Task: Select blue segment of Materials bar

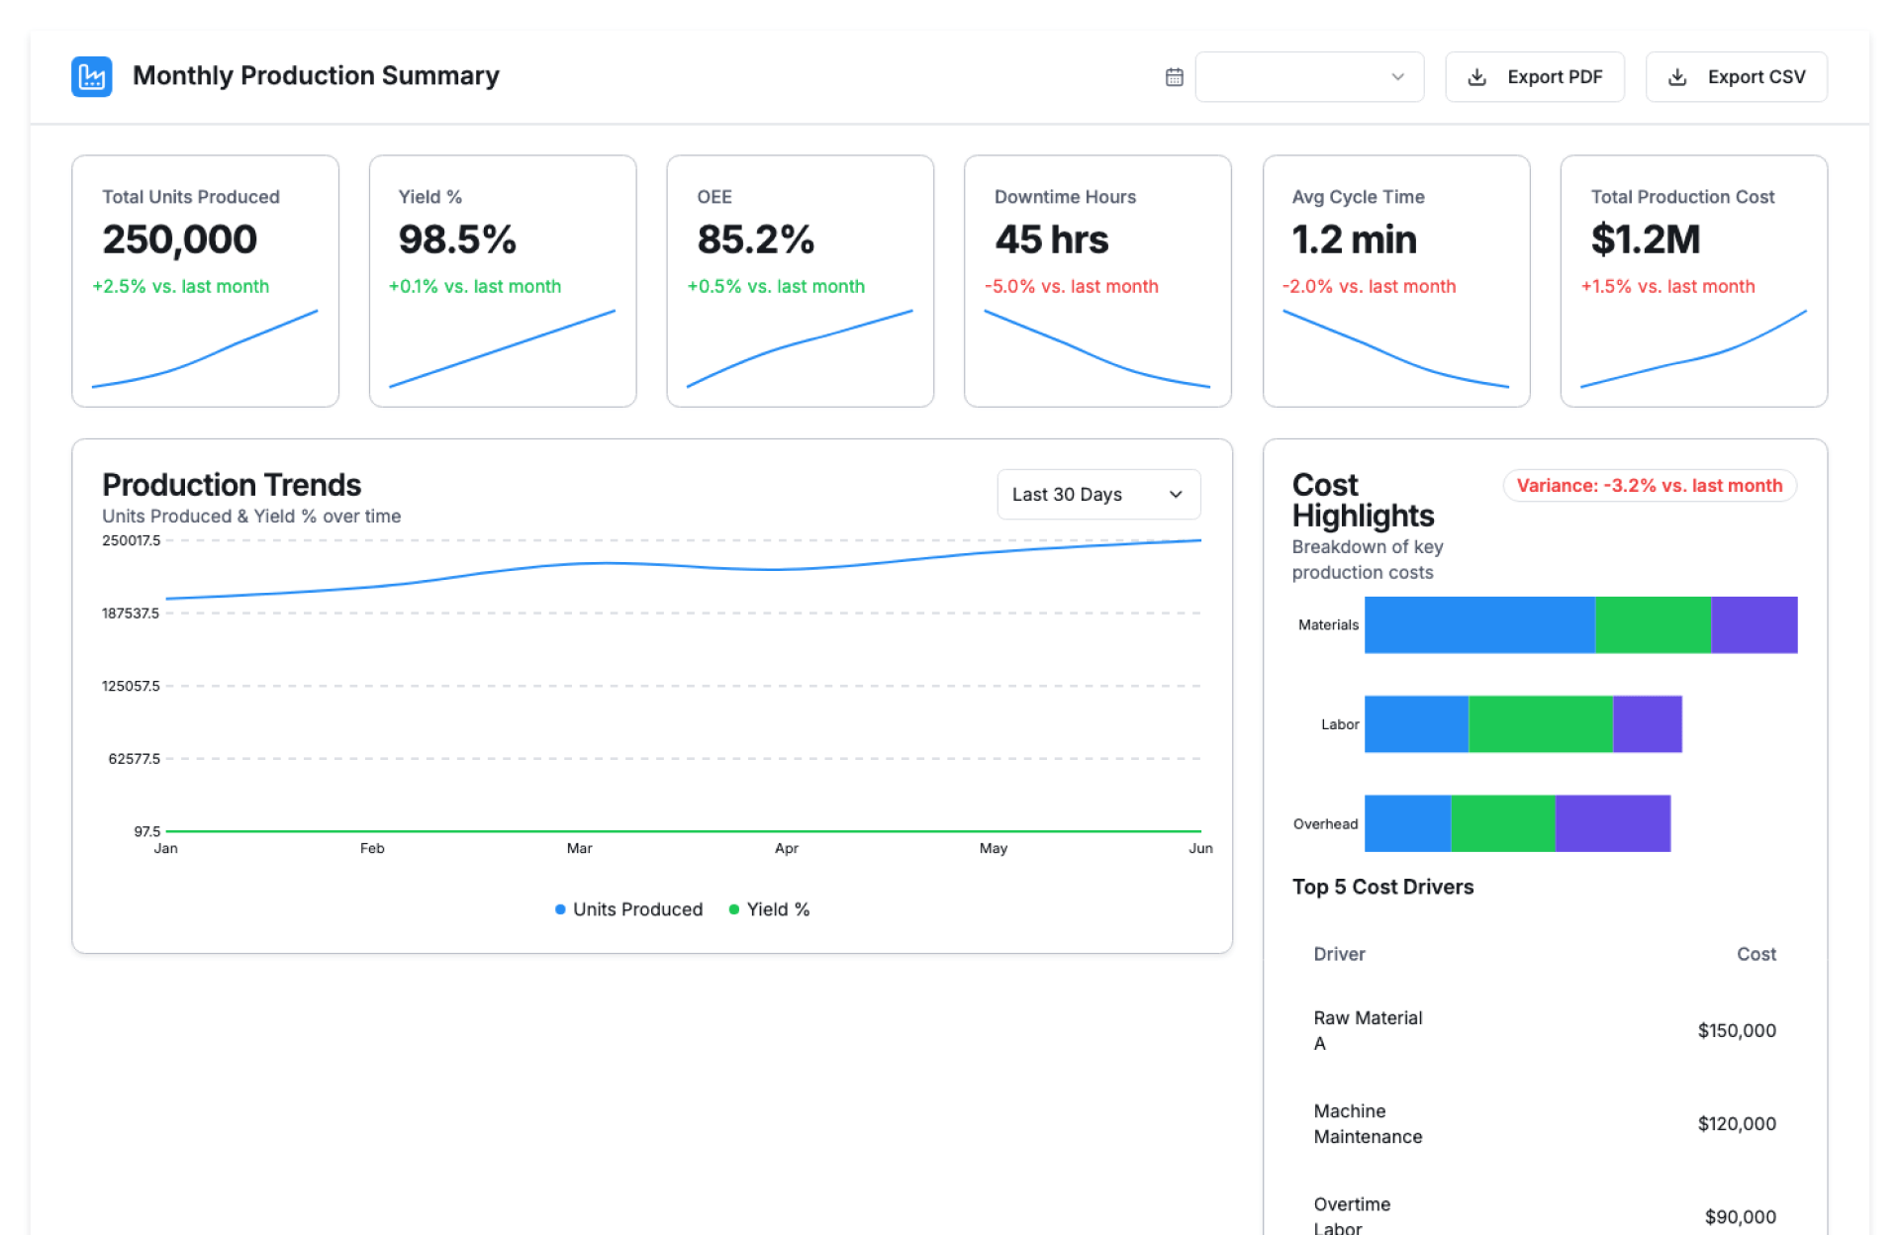Action: point(1478,624)
